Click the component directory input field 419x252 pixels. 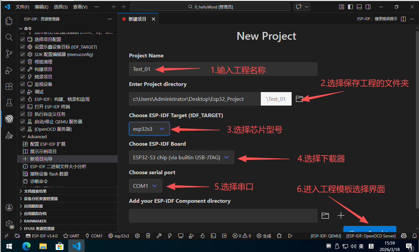pos(223,216)
